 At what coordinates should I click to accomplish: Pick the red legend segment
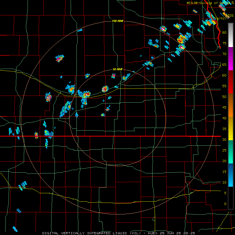231,82
